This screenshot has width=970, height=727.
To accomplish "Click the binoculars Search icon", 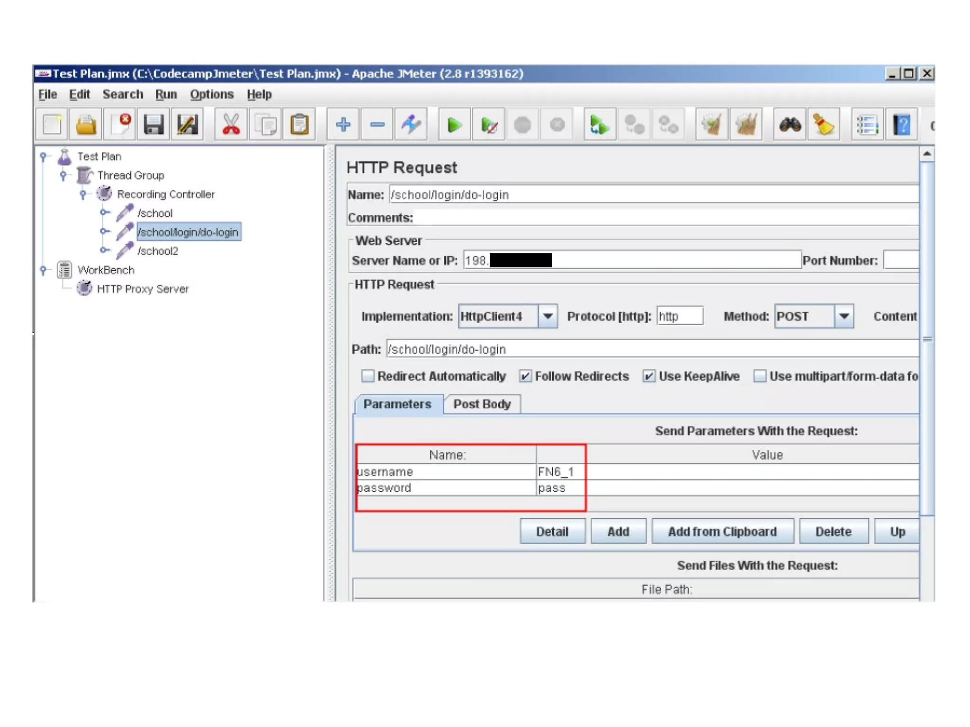I will [x=790, y=125].
